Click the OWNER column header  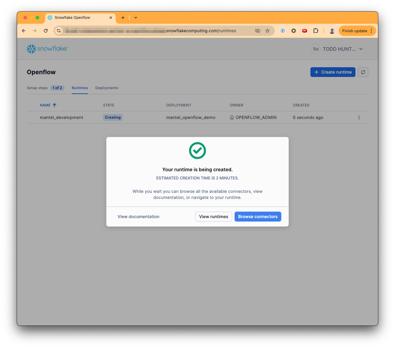236,105
